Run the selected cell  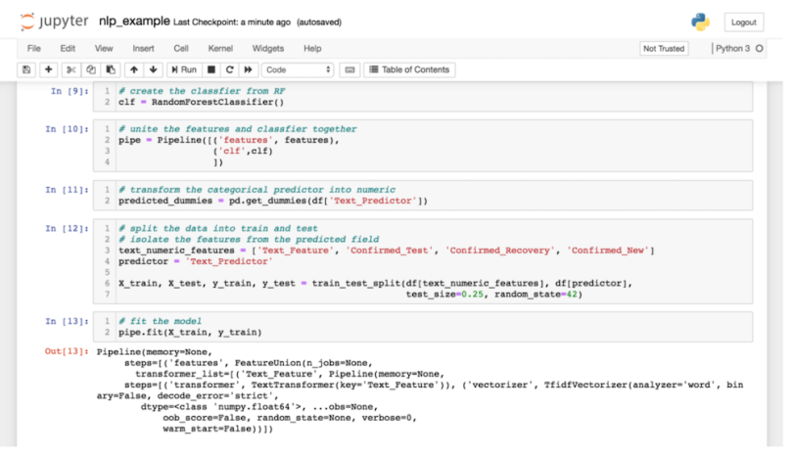184,69
